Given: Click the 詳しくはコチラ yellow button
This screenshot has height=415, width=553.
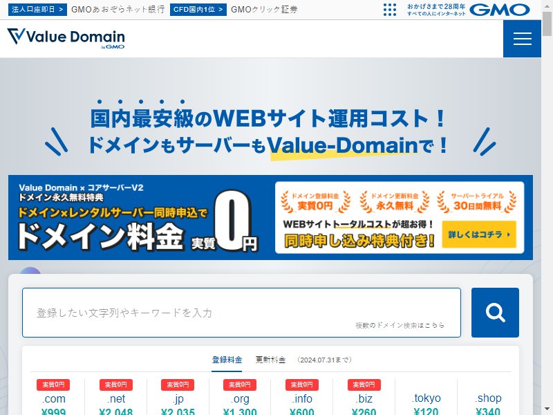Looking at the screenshot, I should click(479, 234).
